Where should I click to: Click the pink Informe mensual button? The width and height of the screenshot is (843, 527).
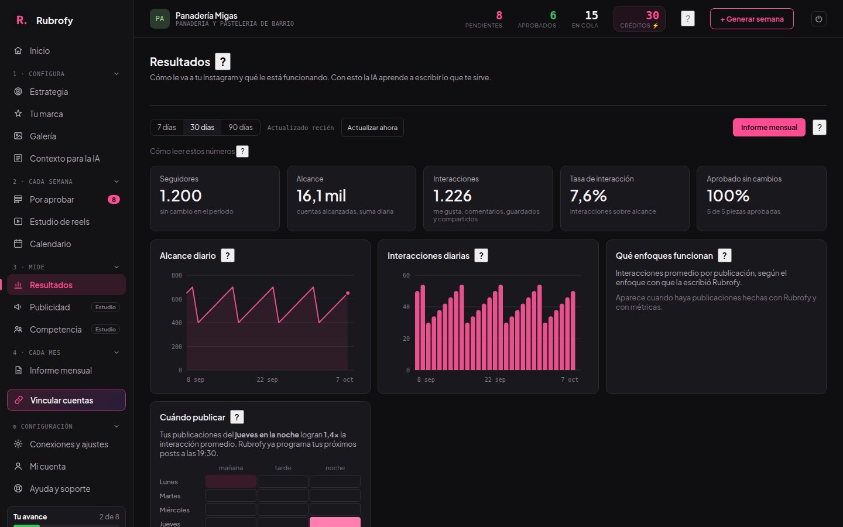click(769, 127)
